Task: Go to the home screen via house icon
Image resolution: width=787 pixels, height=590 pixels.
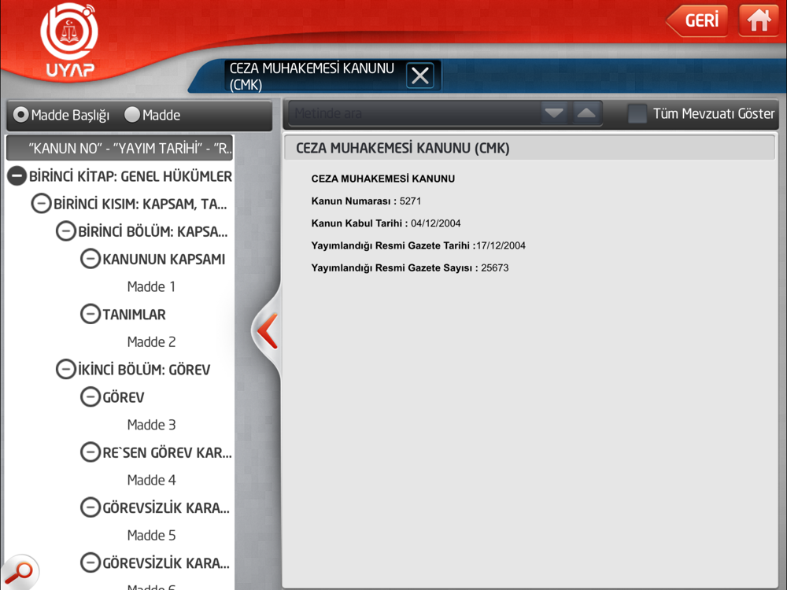Action: (x=759, y=20)
